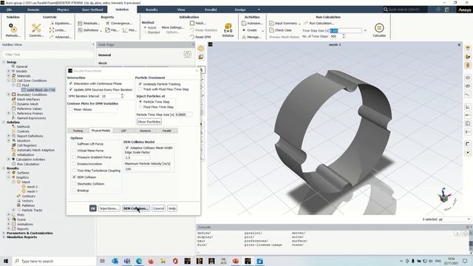Image resolution: width=473 pixels, height=266 pixels.
Task: Collapse the Graphics tree node
Action: [x=8, y=177]
